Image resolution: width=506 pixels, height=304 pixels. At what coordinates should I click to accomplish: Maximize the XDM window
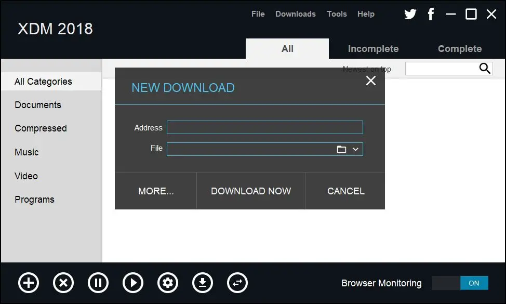click(x=471, y=14)
